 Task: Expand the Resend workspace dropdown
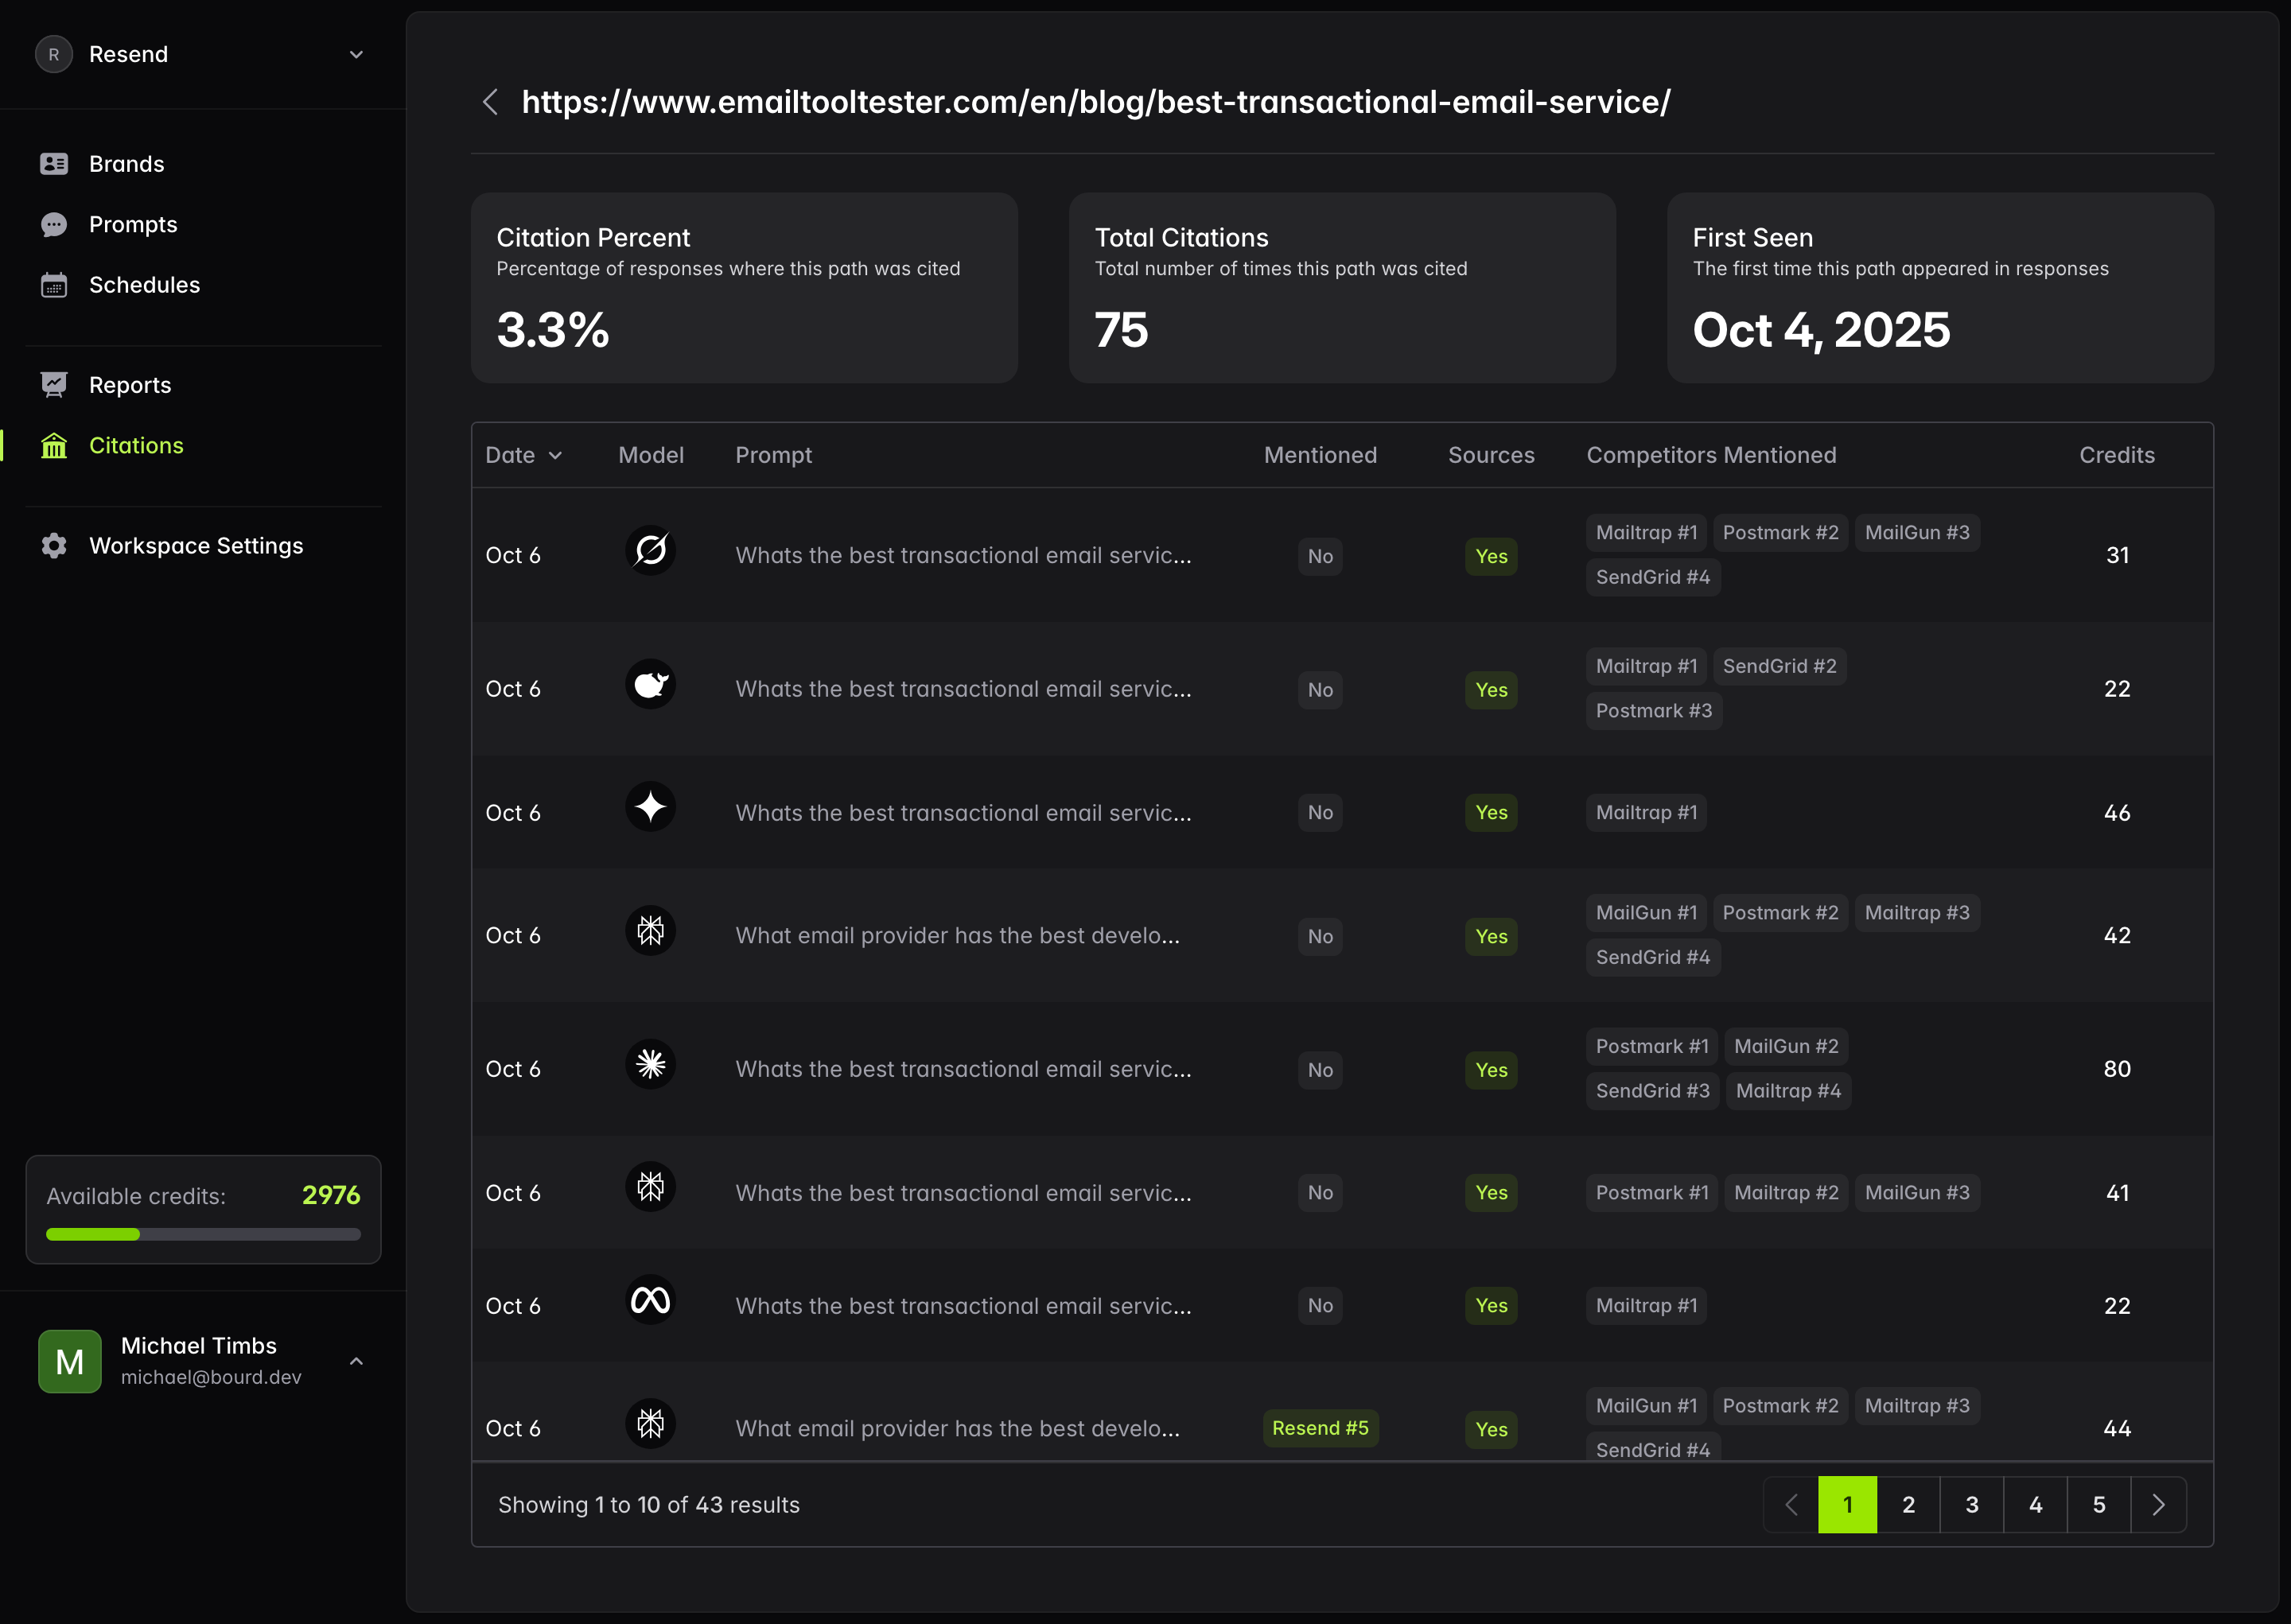(x=356, y=55)
